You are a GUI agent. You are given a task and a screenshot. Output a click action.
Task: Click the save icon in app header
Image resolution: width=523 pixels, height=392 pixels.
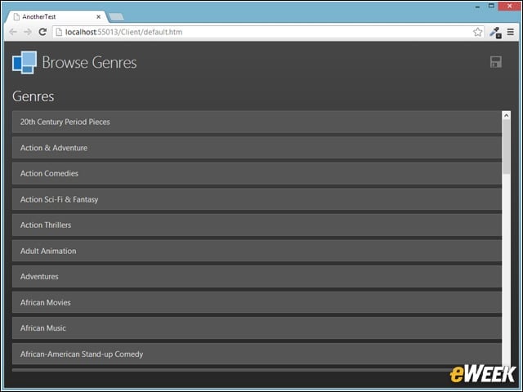496,62
